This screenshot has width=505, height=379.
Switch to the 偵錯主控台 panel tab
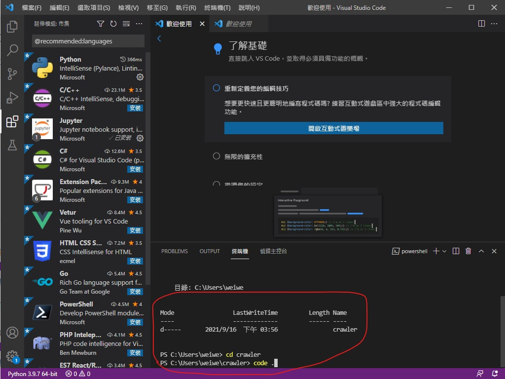tap(273, 251)
